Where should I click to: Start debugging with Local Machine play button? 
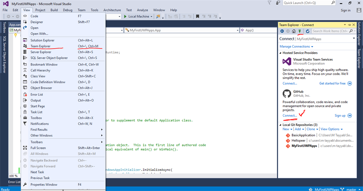125,16
